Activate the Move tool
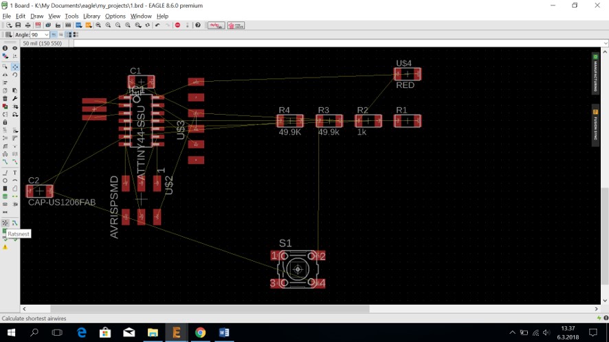609x342 pixels. (x=14, y=67)
